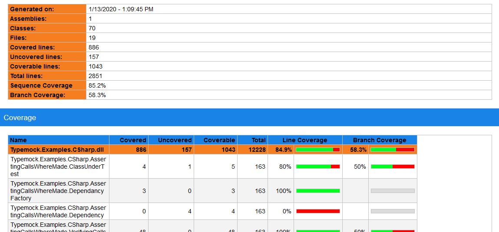Image resolution: width=499 pixels, height=232 pixels.
Task: Click the Total column header
Action: tap(258, 140)
